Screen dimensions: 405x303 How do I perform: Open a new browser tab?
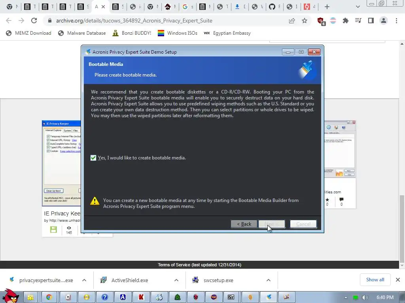pos(327,7)
